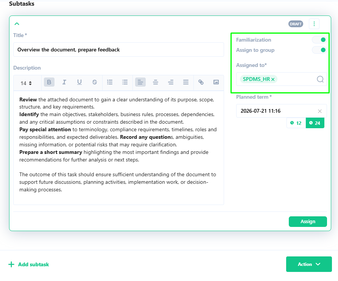Click the Assign button
The width and height of the screenshot is (338, 281).
[x=308, y=222]
